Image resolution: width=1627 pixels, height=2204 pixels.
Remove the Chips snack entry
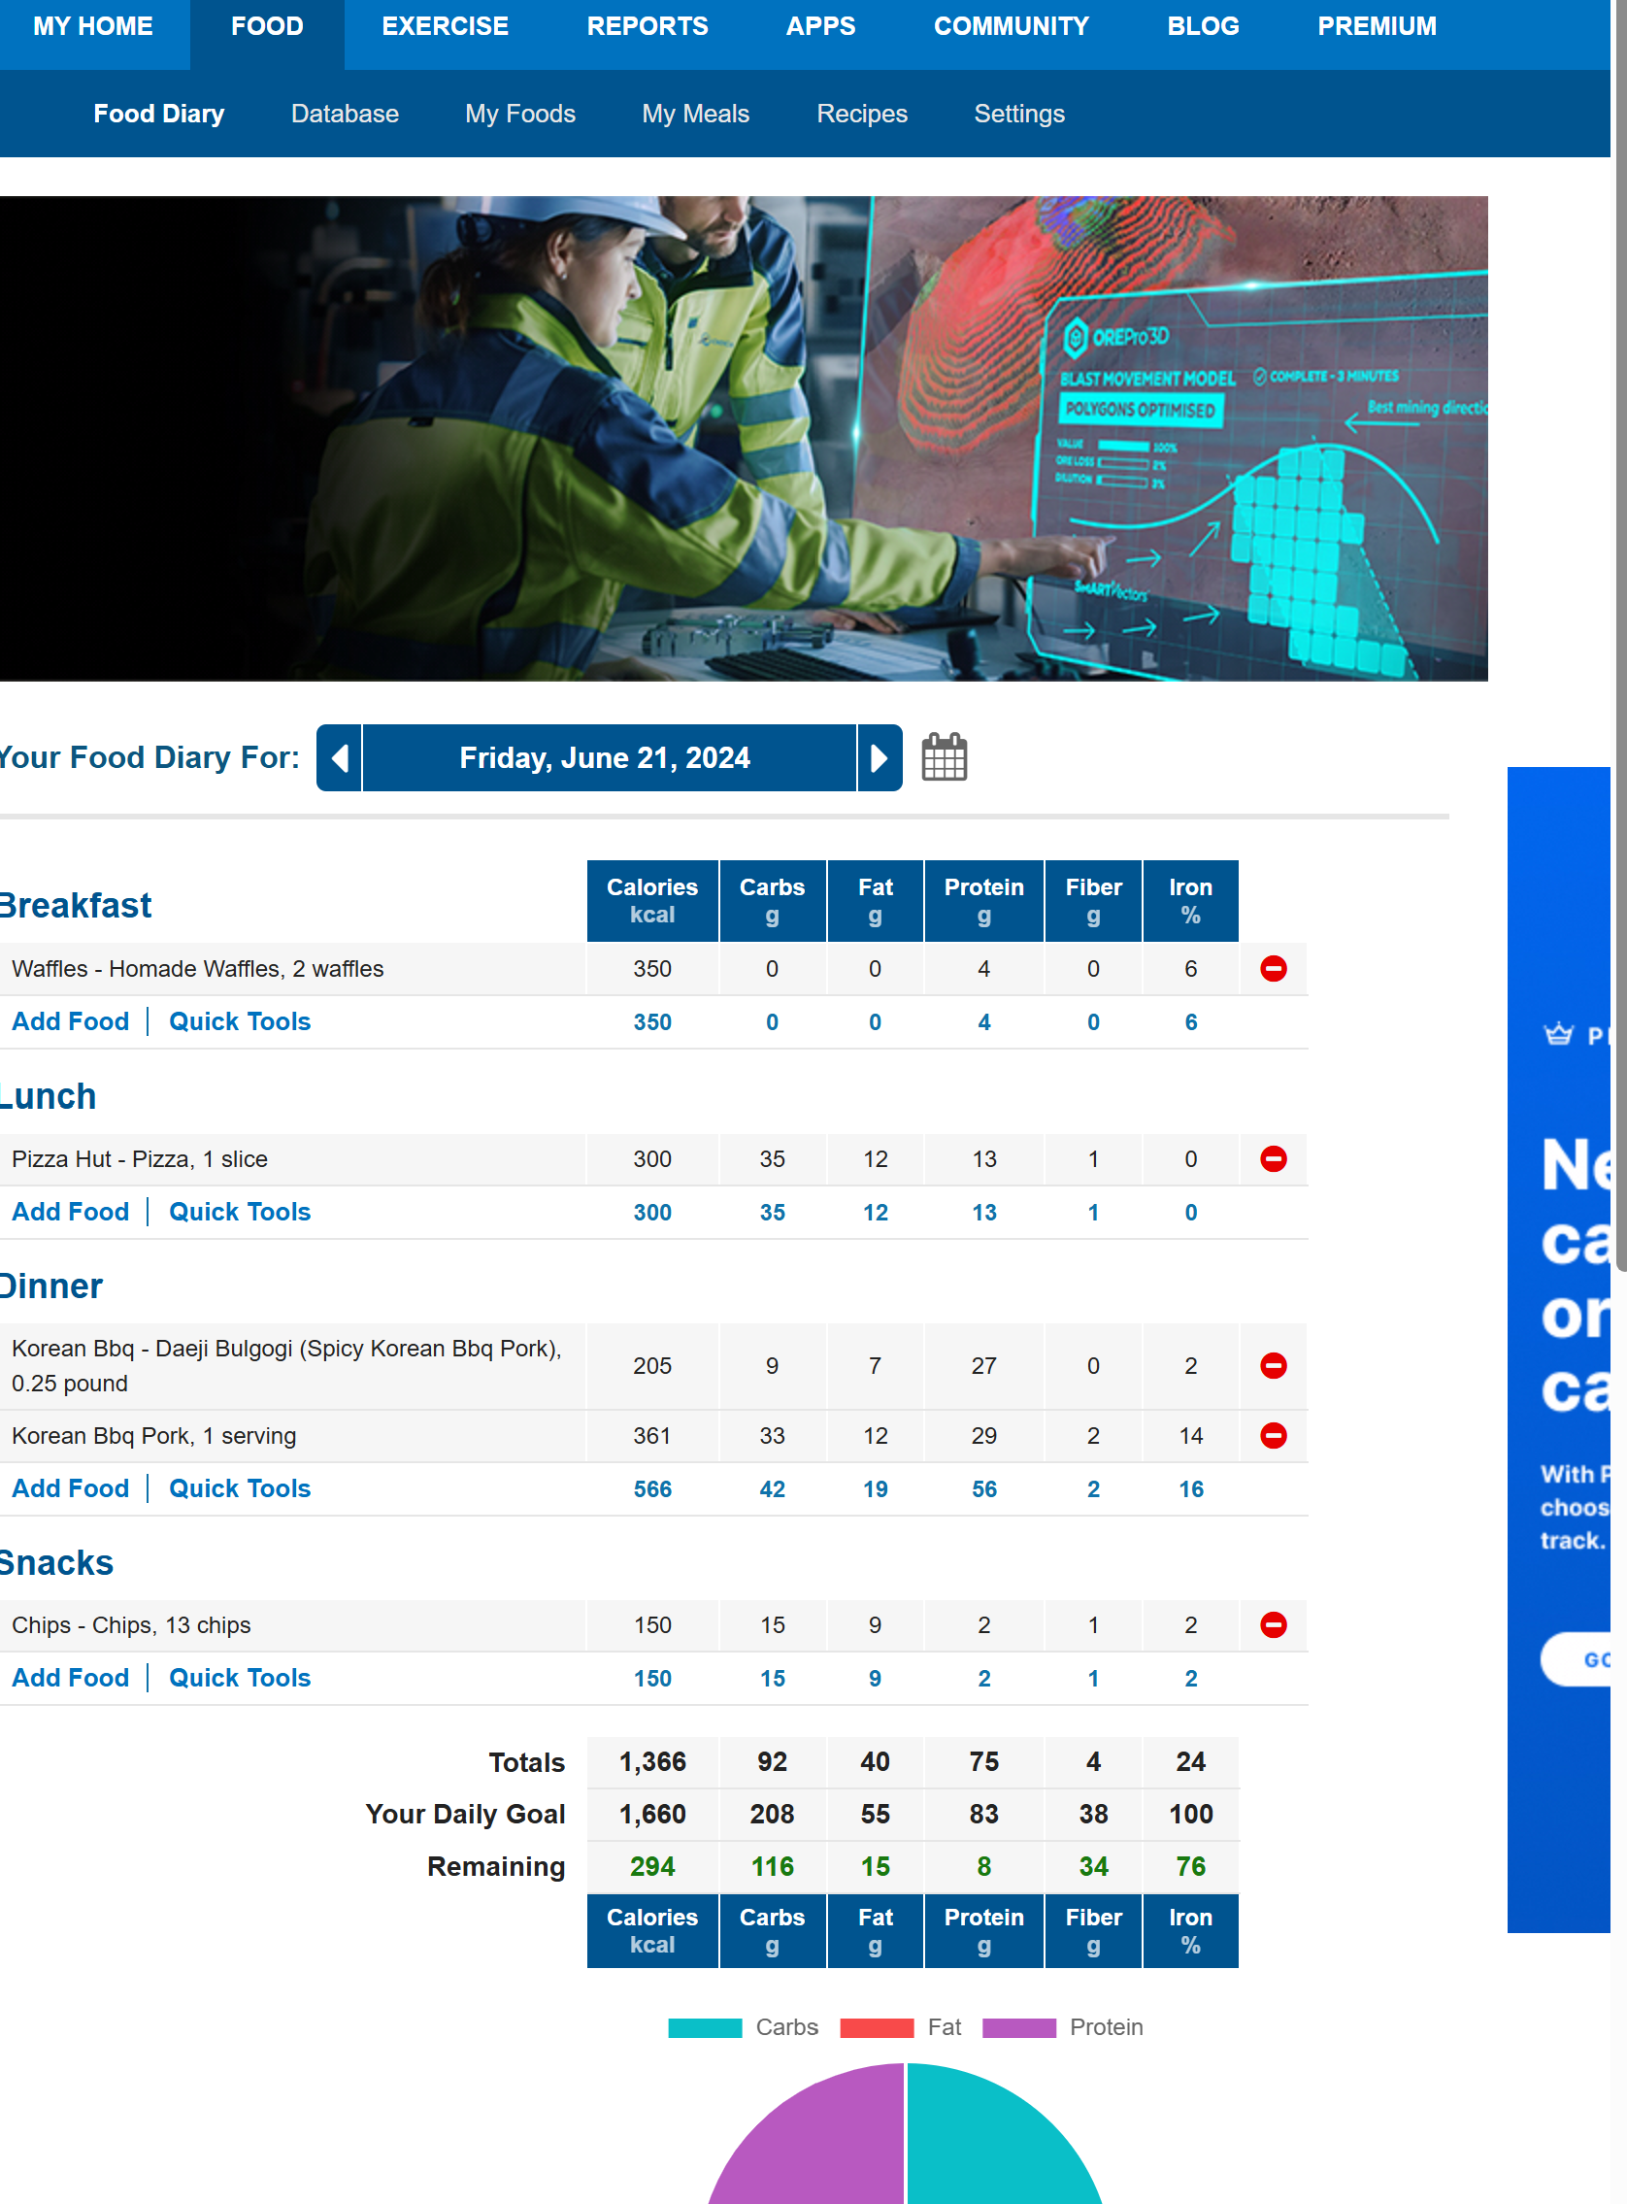pyautogui.click(x=1273, y=1624)
